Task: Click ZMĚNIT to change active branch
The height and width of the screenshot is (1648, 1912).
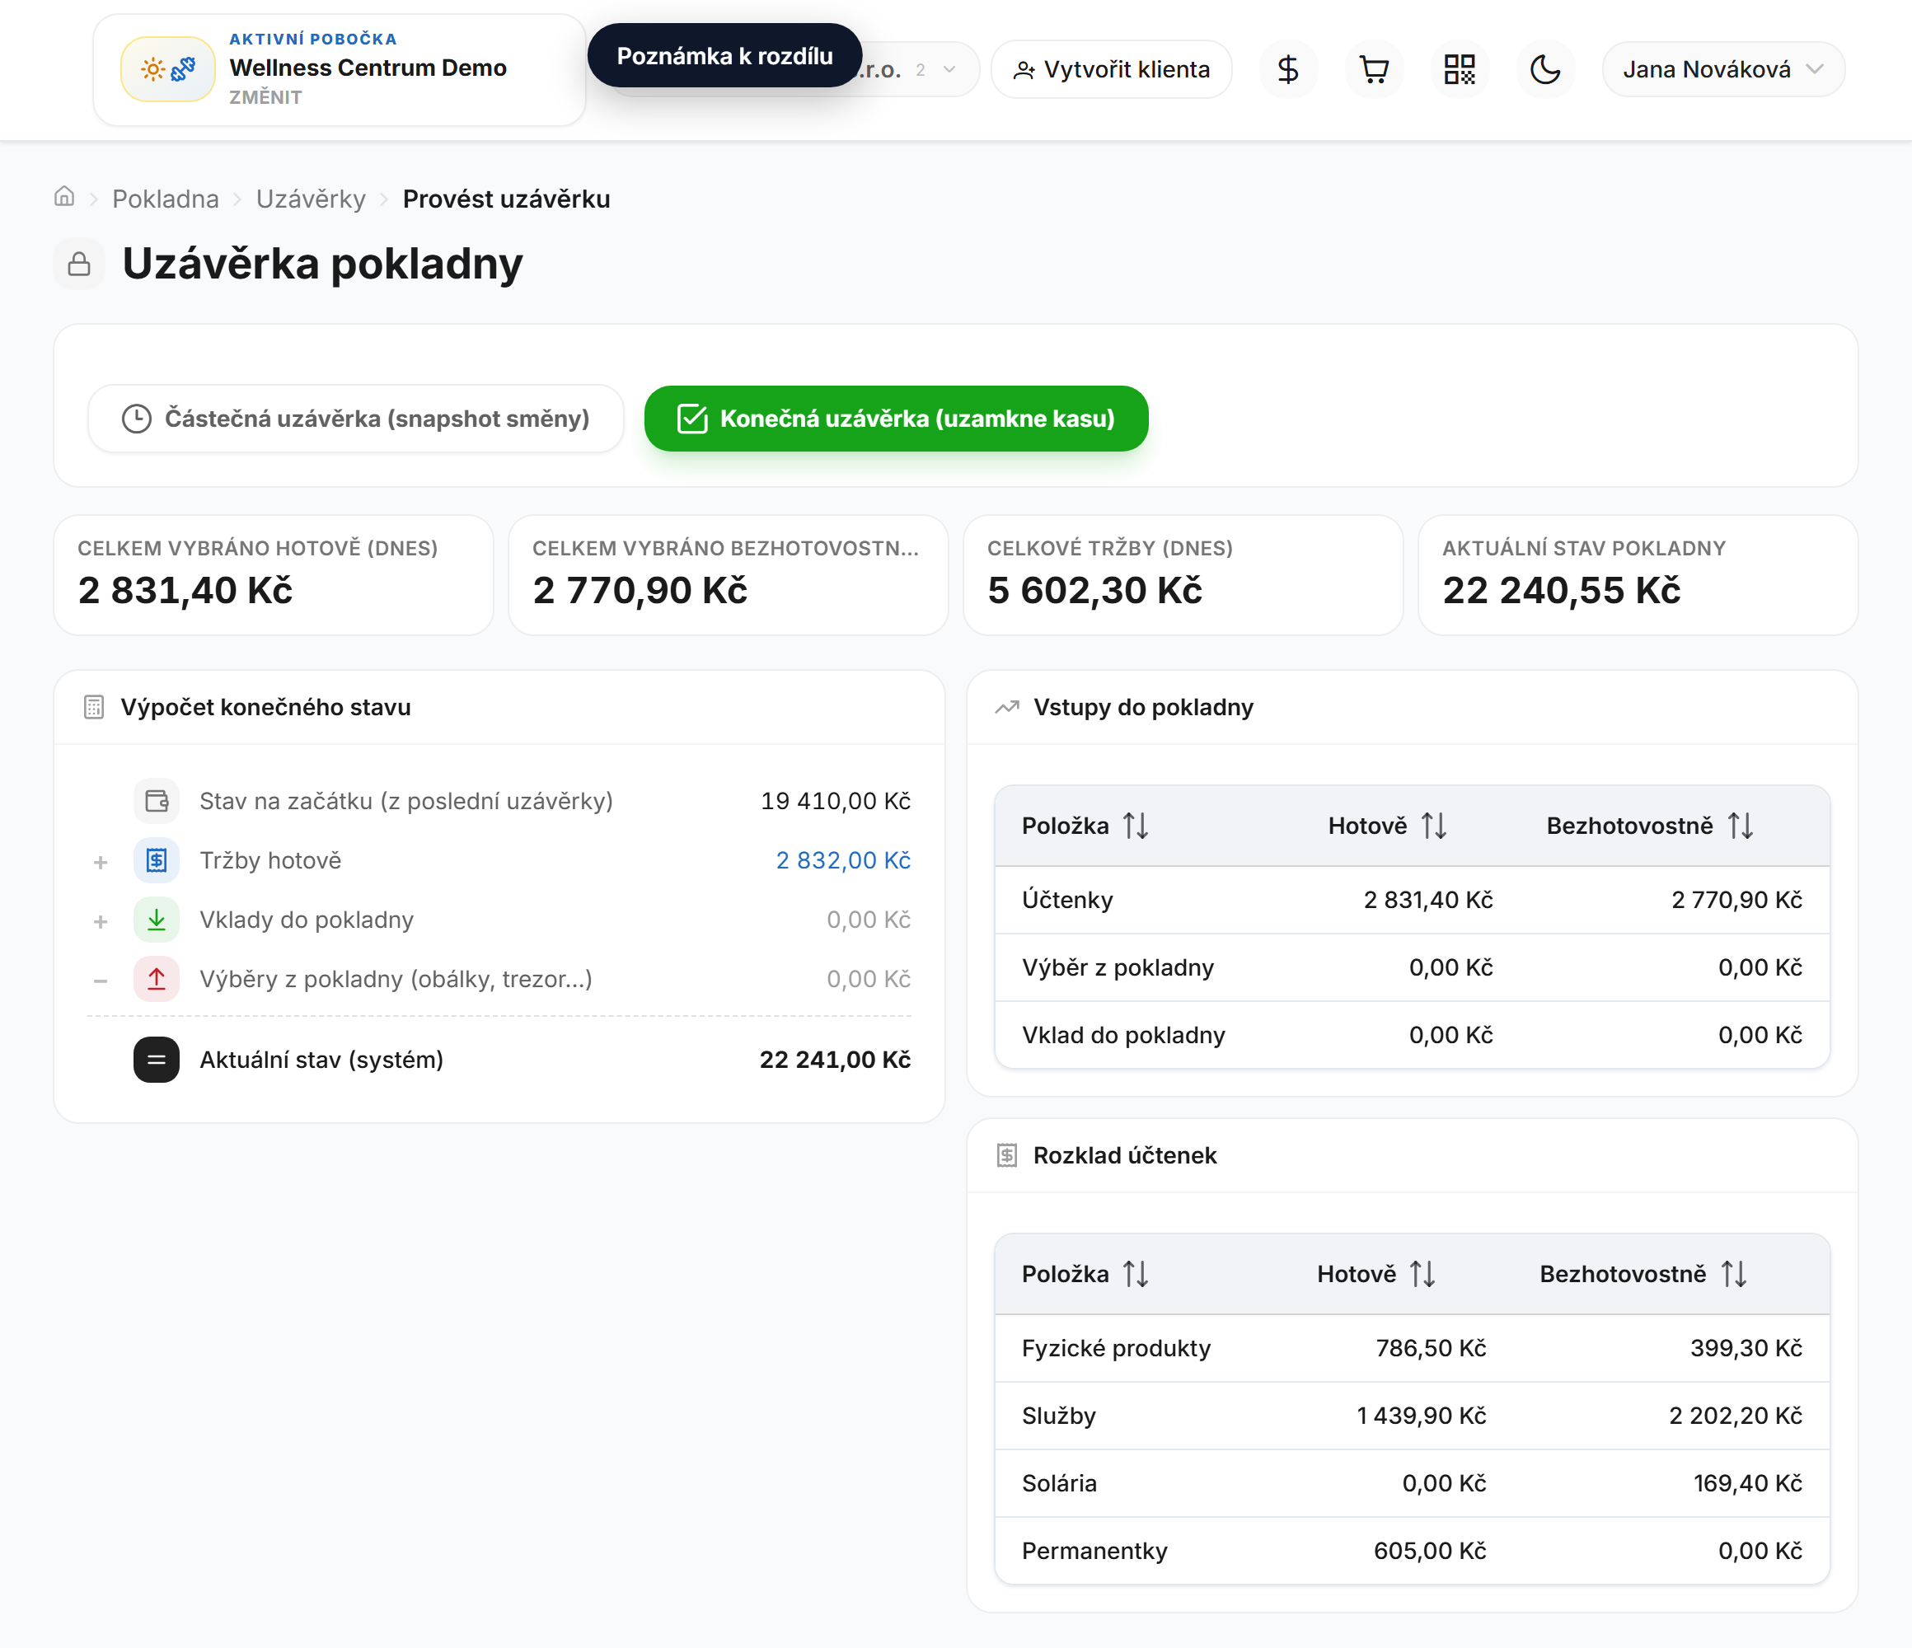Action: coord(265,98)
